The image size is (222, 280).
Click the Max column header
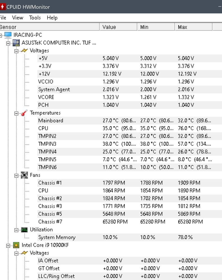pos(194,27)
